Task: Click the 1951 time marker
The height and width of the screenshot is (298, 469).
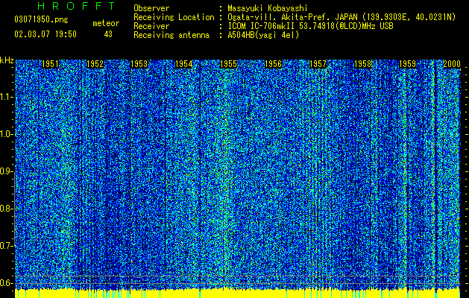Action: (x=50, y=64)
